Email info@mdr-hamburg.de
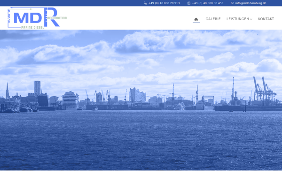The image size is (282, 176). pos(251,3)
